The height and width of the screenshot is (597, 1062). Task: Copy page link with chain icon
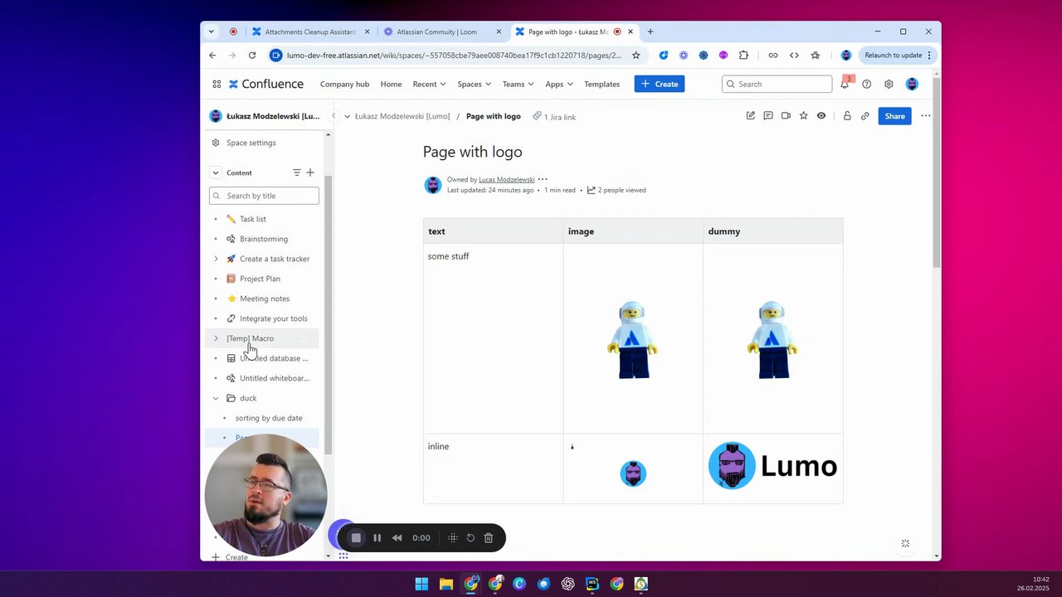865,116
